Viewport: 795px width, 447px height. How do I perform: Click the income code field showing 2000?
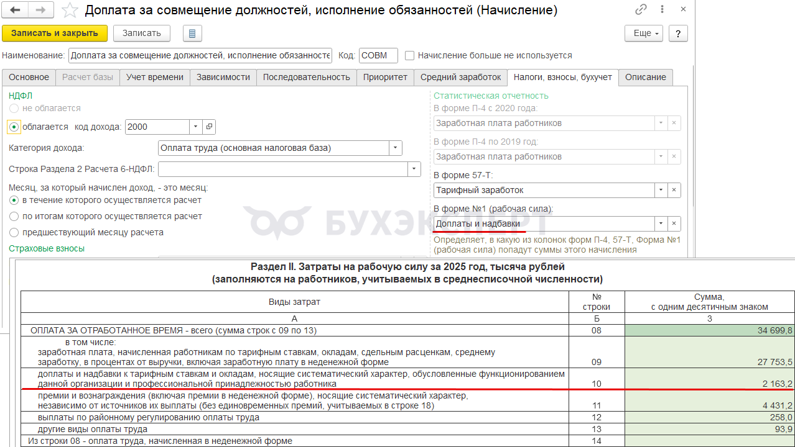(x=157, y=127)
